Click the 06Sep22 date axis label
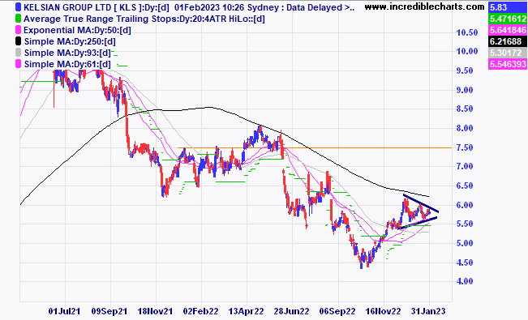The height and width of the screenshot is (320, 528). pyautogui.click(x=337, y=312)
